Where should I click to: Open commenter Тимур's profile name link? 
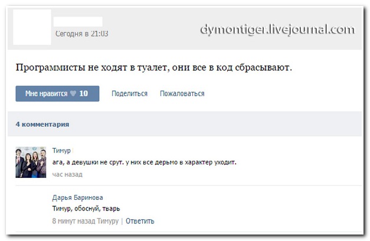click(x=61, y=151)
